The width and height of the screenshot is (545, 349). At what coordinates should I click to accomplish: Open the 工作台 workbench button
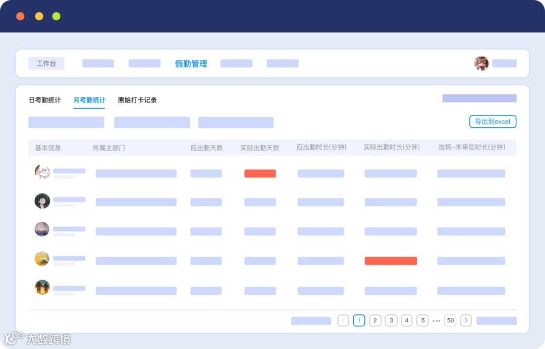(x=46, y=63)
